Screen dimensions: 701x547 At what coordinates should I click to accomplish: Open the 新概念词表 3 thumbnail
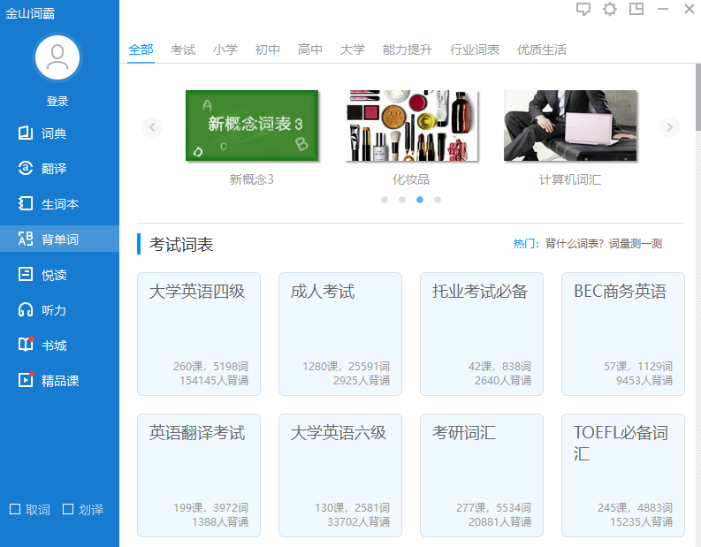252,125
